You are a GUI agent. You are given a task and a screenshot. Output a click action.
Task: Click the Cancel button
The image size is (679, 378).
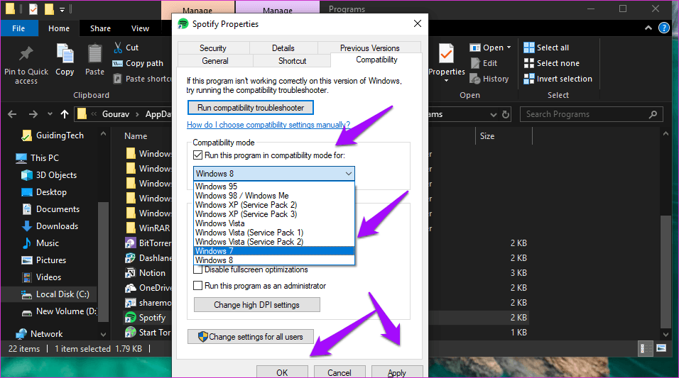(339, 372)
